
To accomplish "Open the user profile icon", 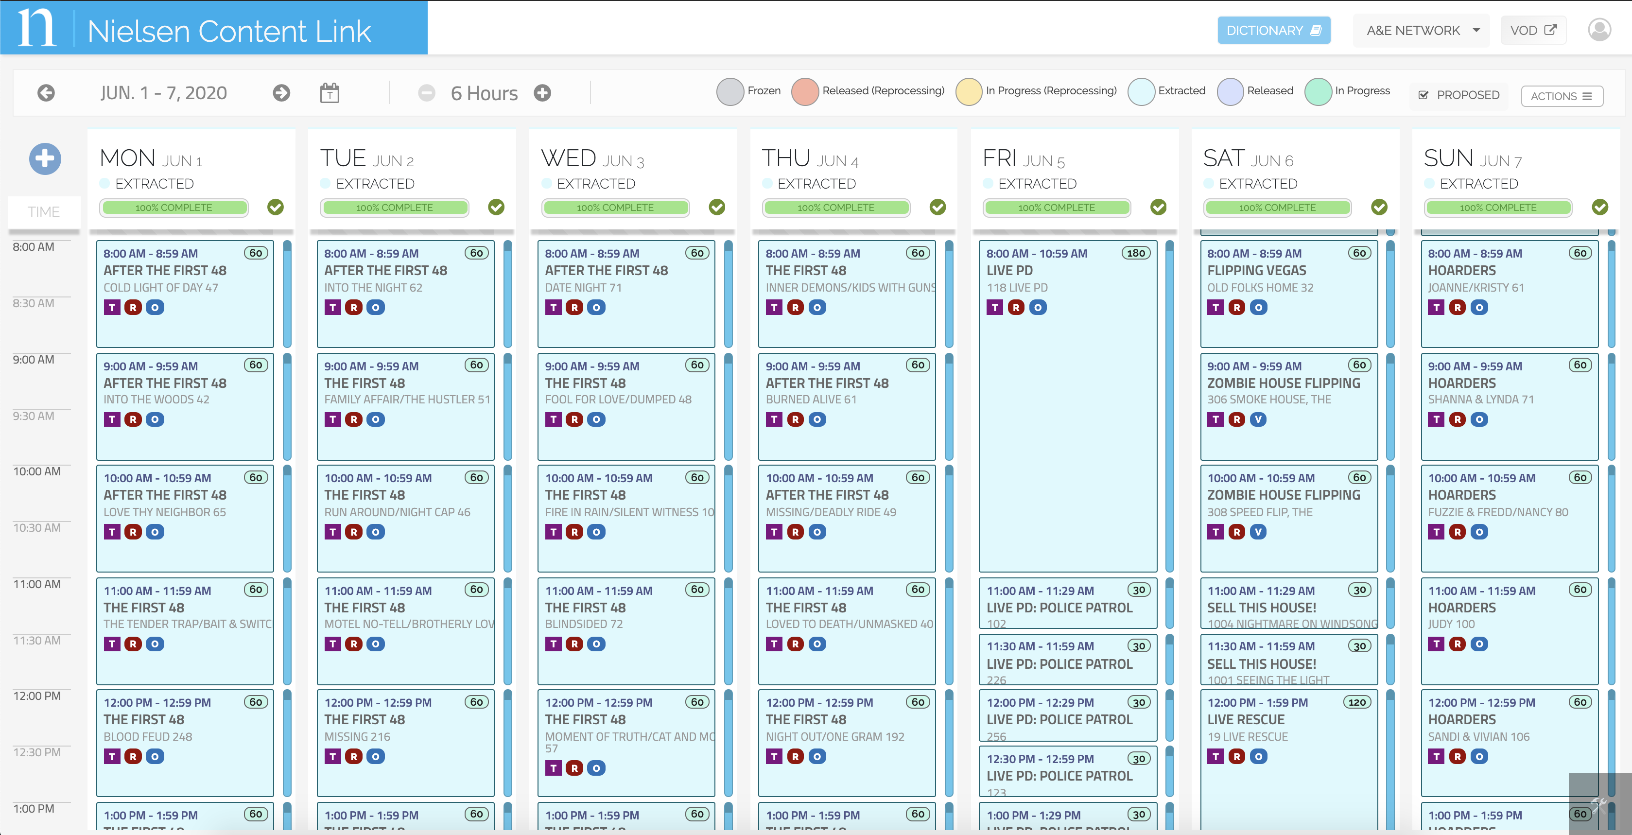I will [1599, 30].
